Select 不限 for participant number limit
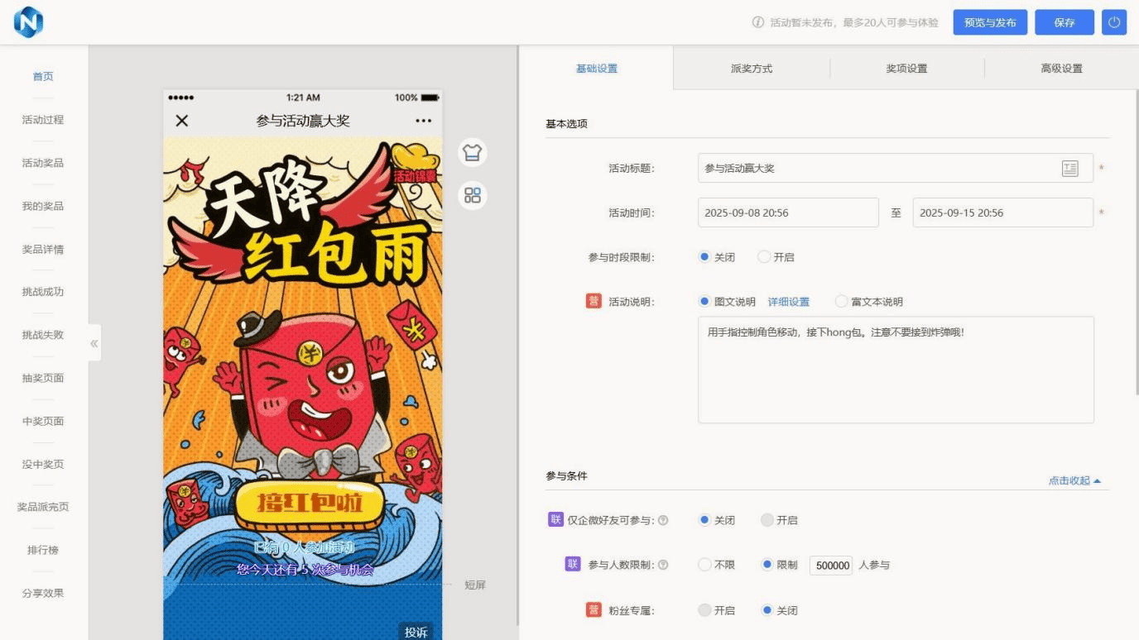Viewport: 1139px width, 640px height. pyautogui.click(x=704, y=566)
